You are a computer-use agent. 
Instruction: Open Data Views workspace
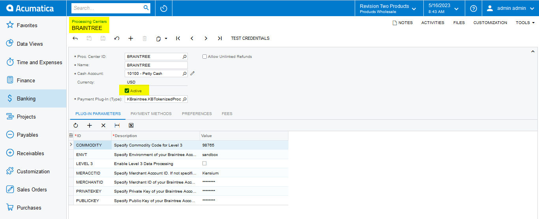[33, 44]
